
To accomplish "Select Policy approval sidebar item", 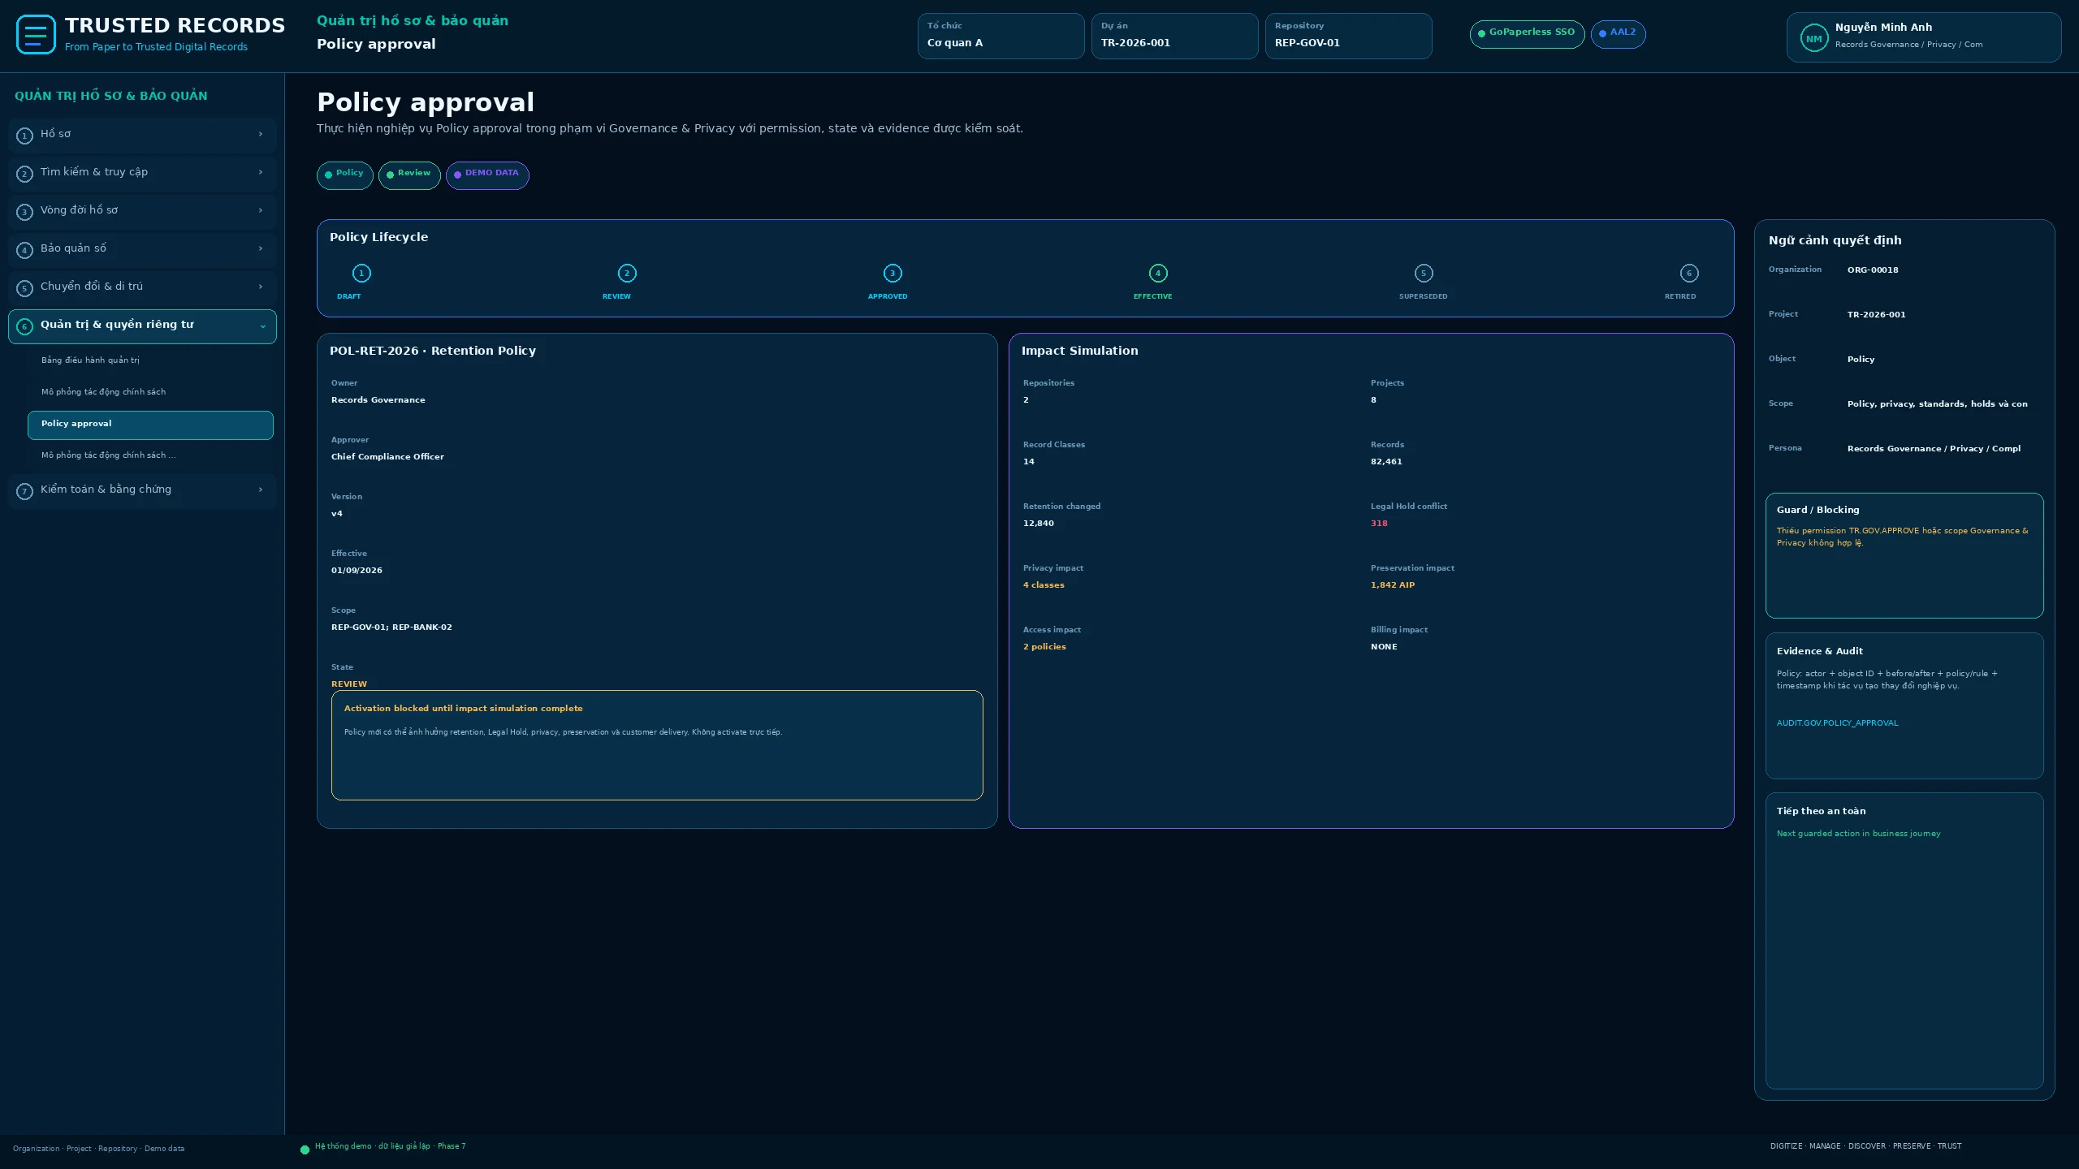I will point(150,425).
